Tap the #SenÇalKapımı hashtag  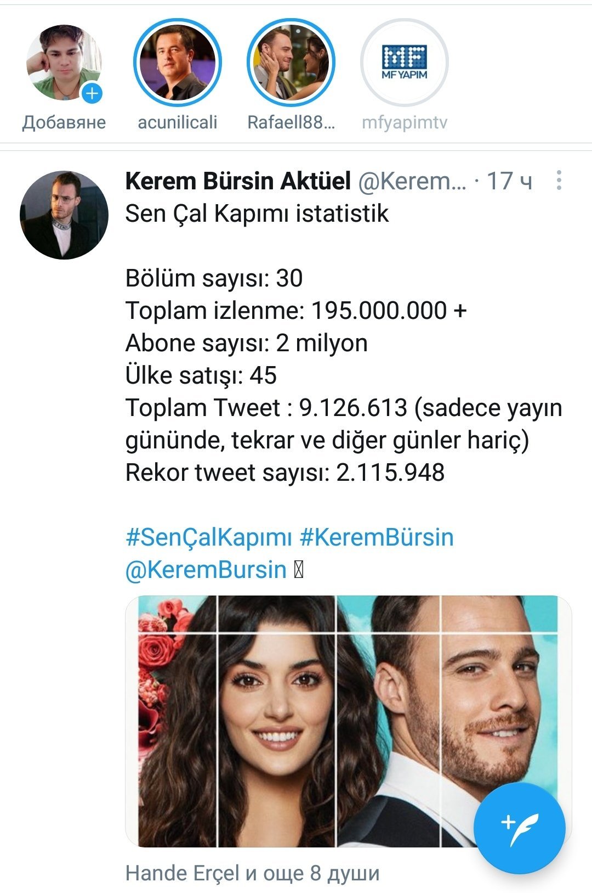pos(209,537)
